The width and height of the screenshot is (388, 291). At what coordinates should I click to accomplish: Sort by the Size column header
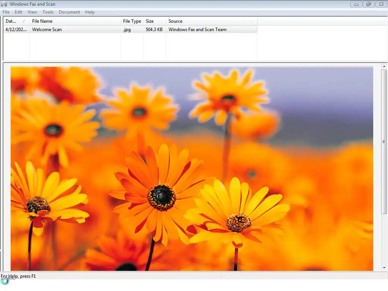[155, 21]
